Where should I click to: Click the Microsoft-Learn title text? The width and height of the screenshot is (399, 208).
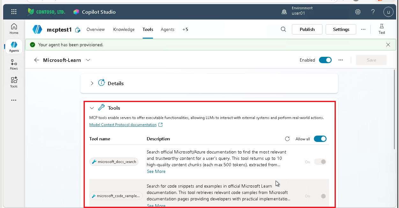coord(62,60)
